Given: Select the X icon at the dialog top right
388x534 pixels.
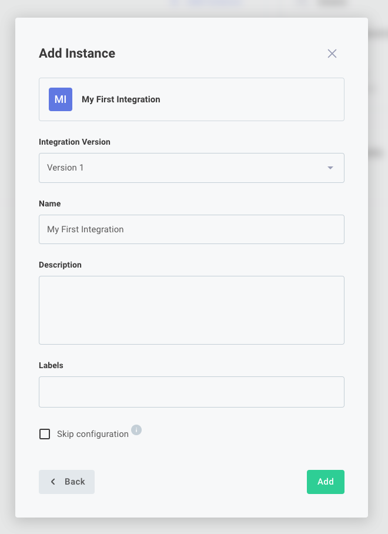Looking at the screenshot, I should [332, 54].
